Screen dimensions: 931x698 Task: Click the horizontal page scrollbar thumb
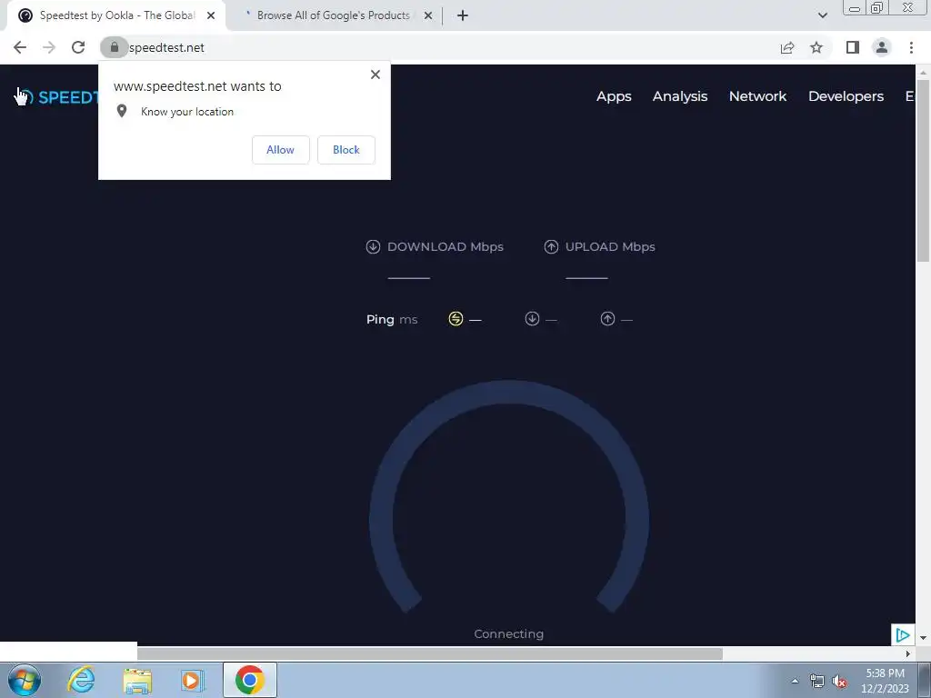pos(430,653)
